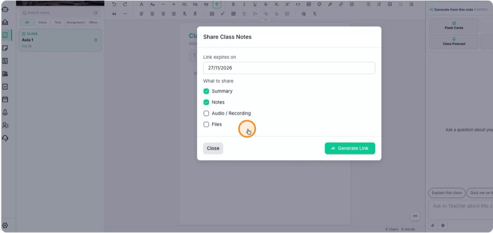Viewport: 493px width, 233px height.
Task: Switch to the Other filter tab
Action: pyautogui.click(x=93, y=23)
